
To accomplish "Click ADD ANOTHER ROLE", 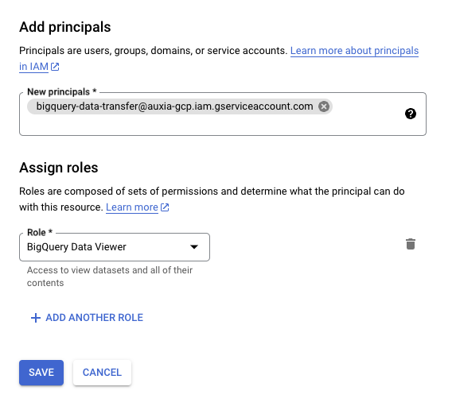I will point(87,318).
